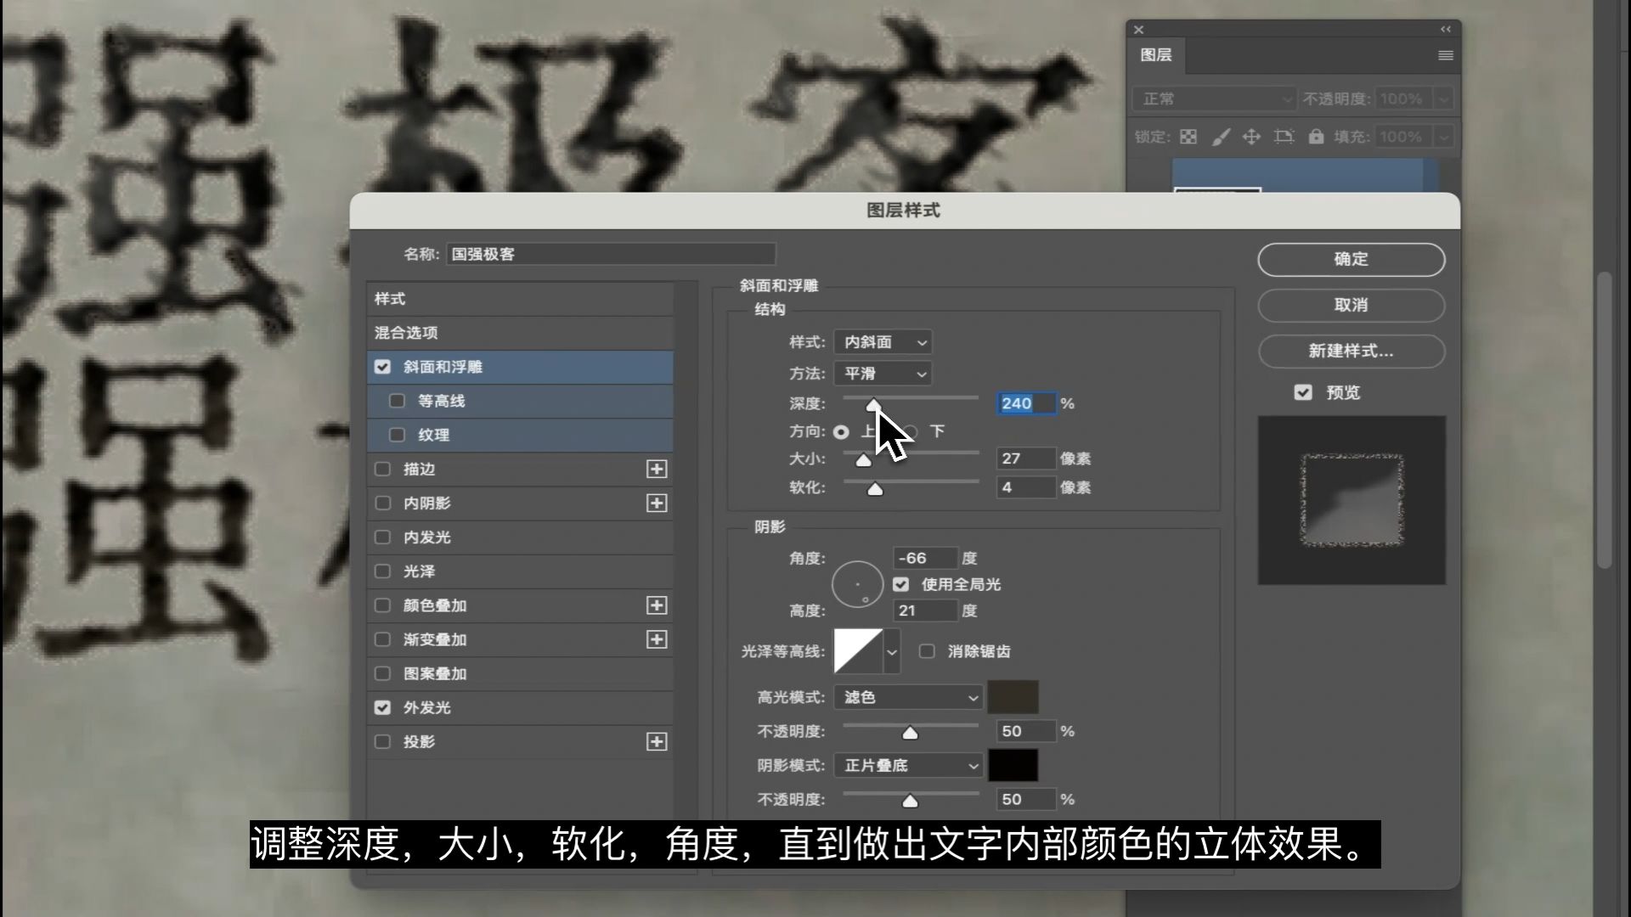The image size is (1631, 917).
Task: Click the lock image pixels brush icon
Action: [x=1220, y=137]
